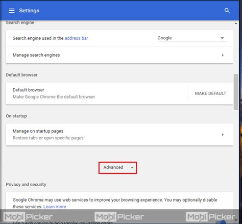Click the scrollbar up arrow

point(236,23)
